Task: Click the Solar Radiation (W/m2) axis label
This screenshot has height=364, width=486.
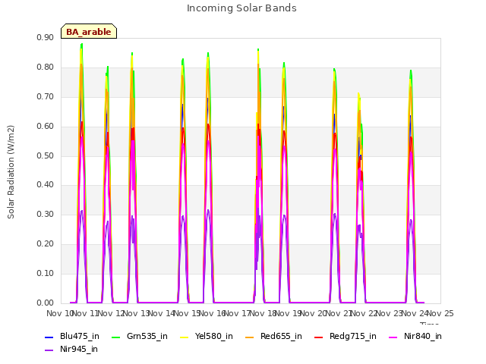Action: point(11,172)
